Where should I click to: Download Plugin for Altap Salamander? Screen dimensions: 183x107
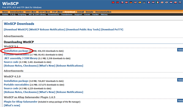21,102
